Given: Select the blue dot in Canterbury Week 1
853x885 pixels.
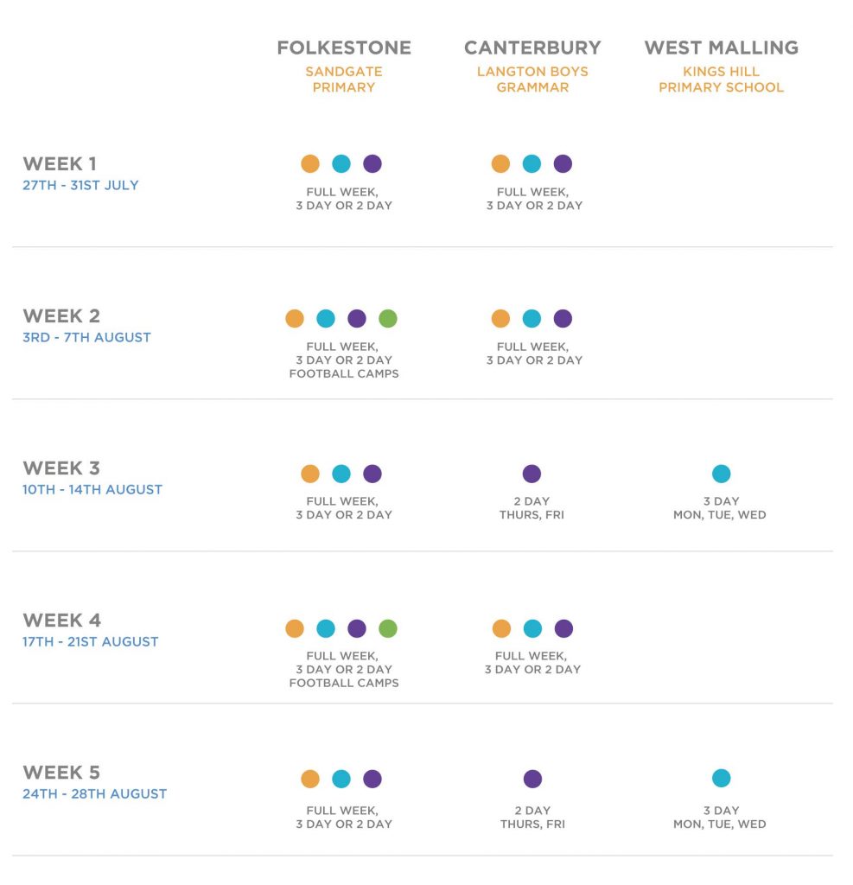Looking at the screenshot, I should (532, 163).
